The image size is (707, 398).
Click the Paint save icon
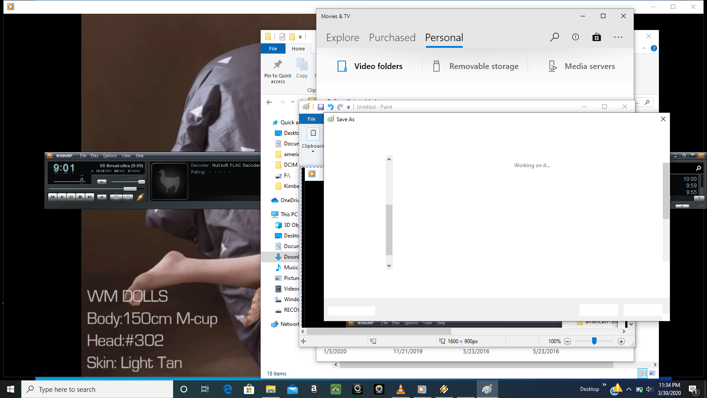click(x=321, y=107)
